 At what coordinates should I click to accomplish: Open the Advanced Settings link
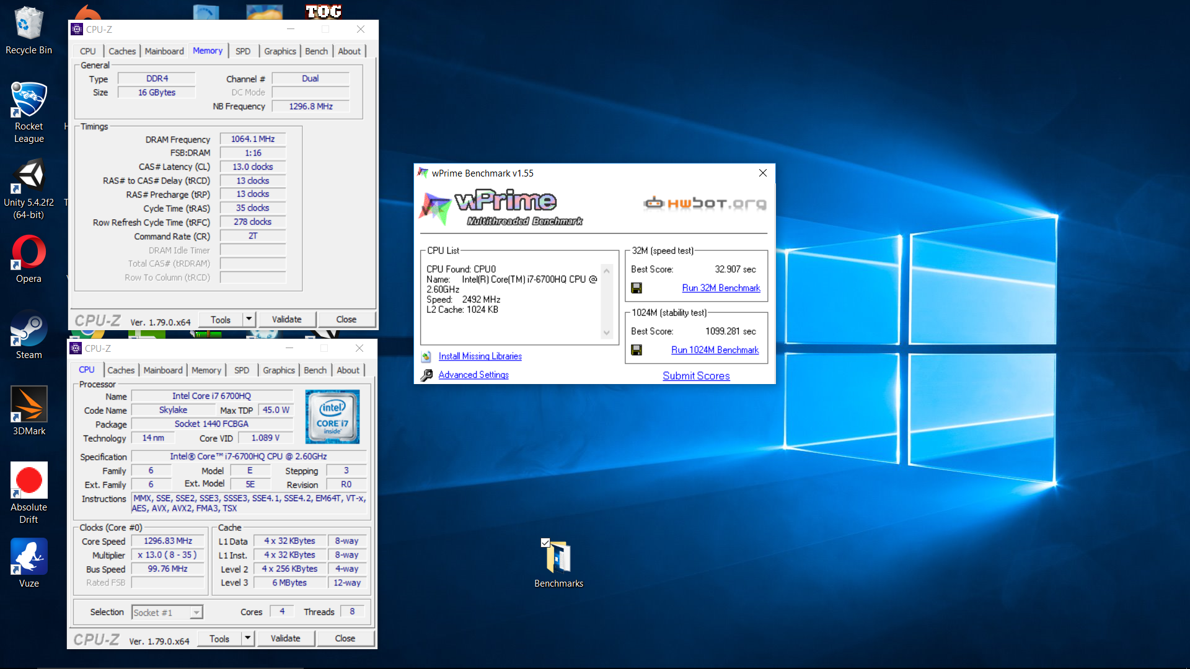(x=474, y=375)
